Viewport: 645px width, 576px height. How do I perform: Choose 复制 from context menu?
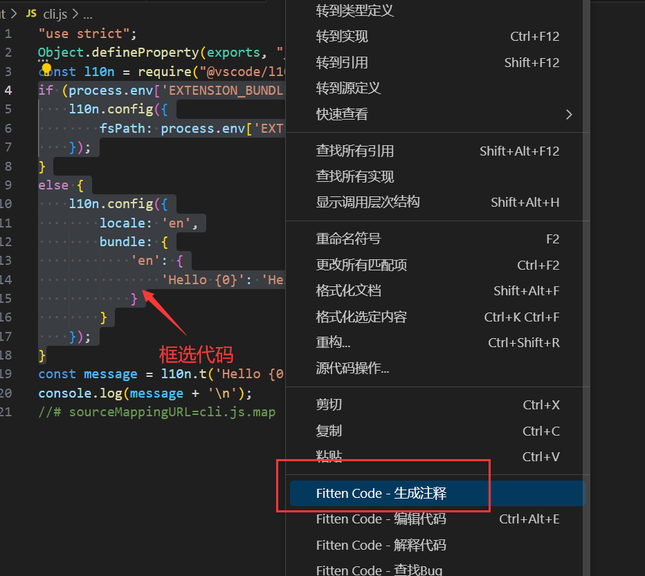pos(437,431)
